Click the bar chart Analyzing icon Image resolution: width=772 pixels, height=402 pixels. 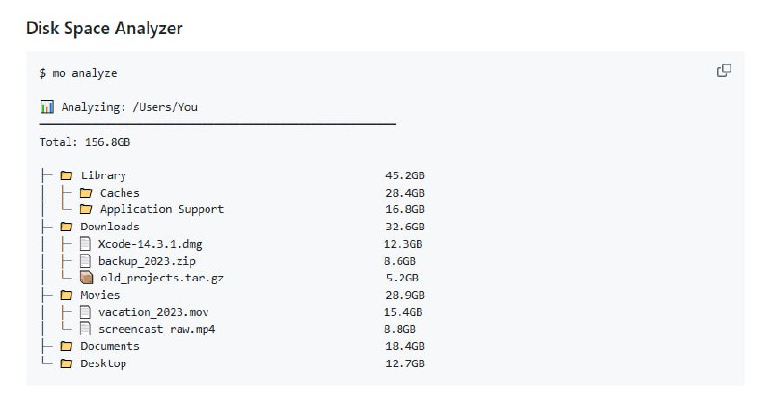pyautogui.click(x=46, y=107)
